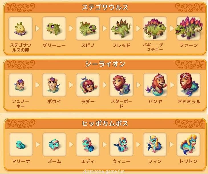
Task: Open the ウィニー hippocampus tile
Action: coord(121,144)
